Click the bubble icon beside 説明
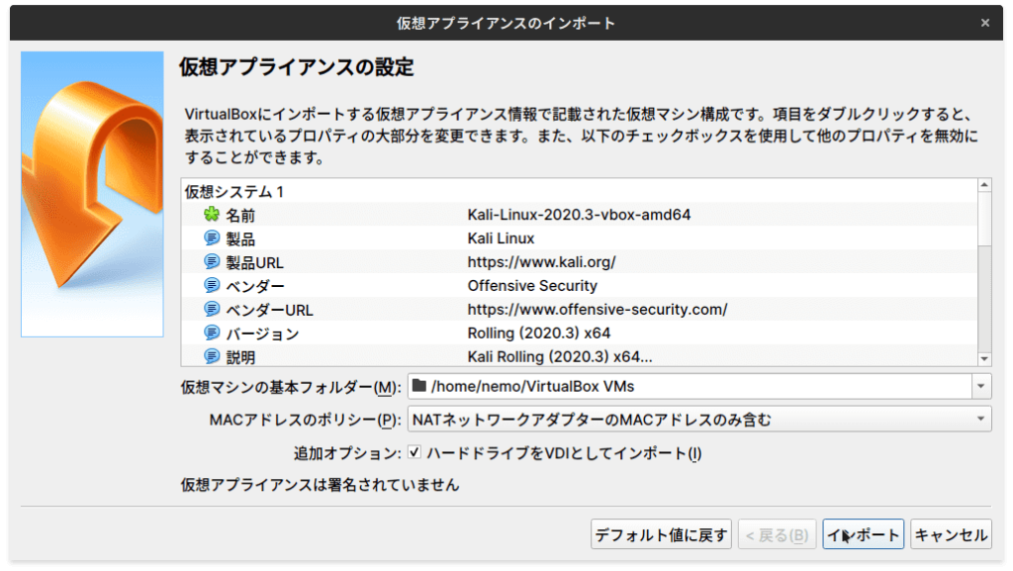 [212, 356]
